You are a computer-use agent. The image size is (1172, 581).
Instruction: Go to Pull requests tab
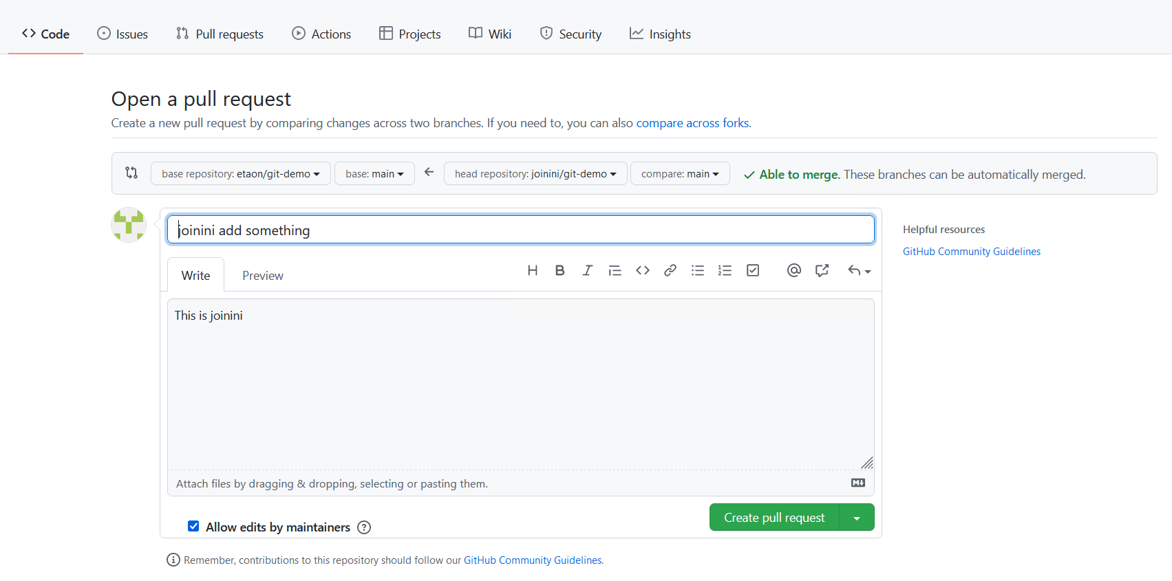pos(220,34)
